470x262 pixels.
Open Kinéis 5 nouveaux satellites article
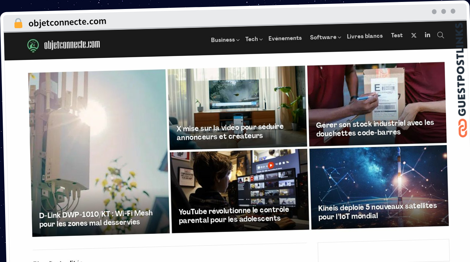(378, 211)
